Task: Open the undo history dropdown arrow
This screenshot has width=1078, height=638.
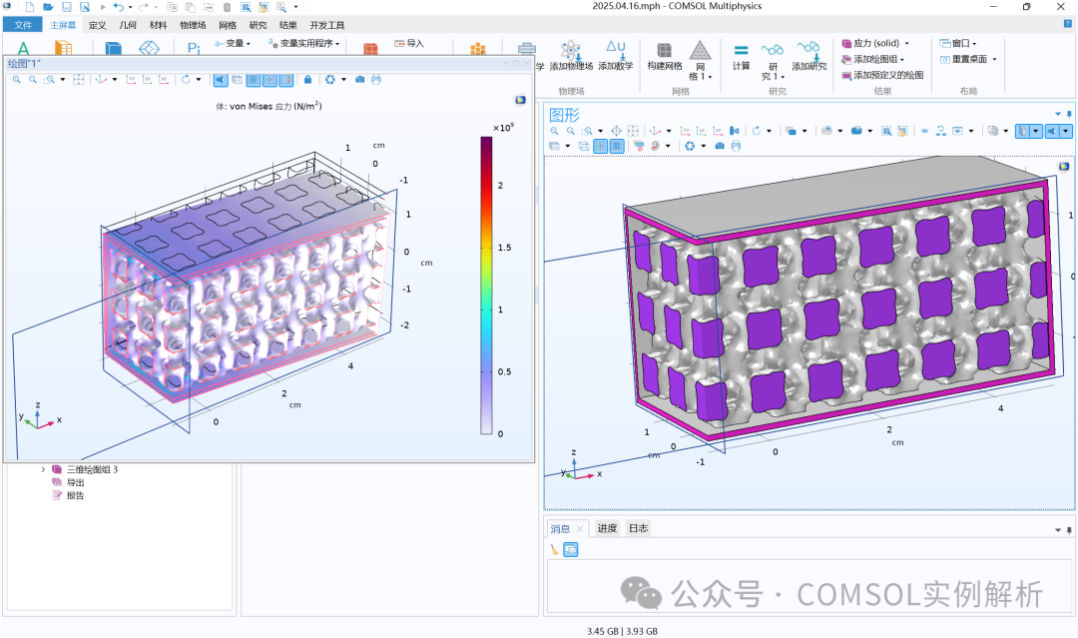Action: tap(130, 7)
